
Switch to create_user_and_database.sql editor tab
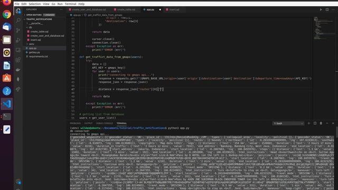(x=89, y=9)
